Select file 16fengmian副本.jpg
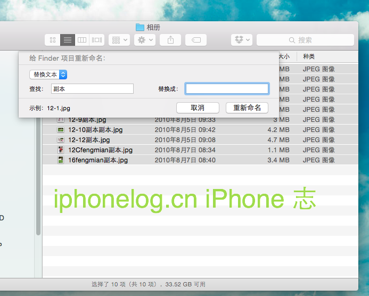The width and height of the screenshot is (369, 296). [x=98, y=160]
